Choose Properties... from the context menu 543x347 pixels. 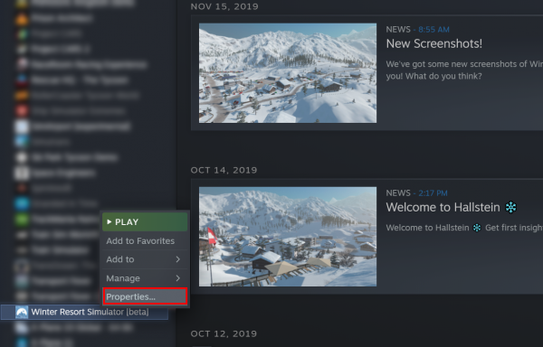pos(145,296)
